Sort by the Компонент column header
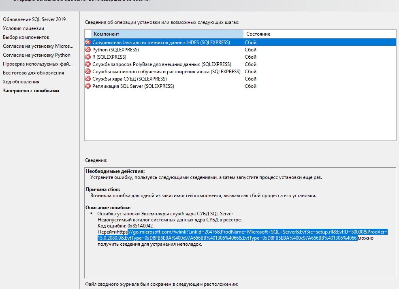399x289 pixels. coord(167,34)
